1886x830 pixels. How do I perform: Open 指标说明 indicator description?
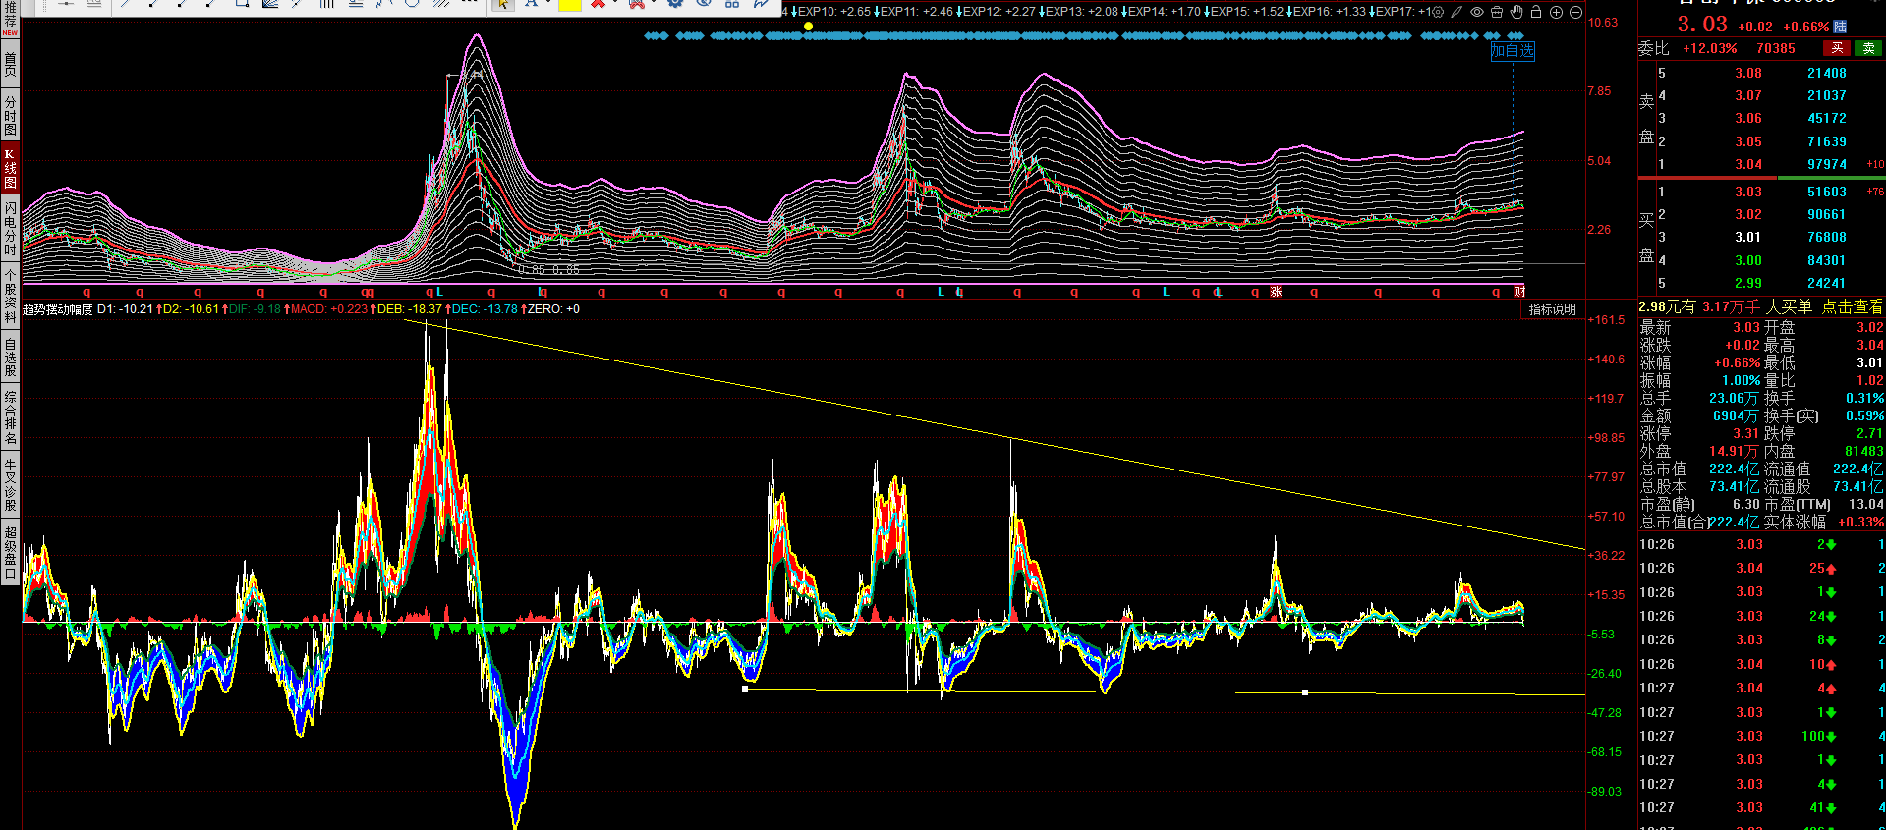click(1552, 309)
